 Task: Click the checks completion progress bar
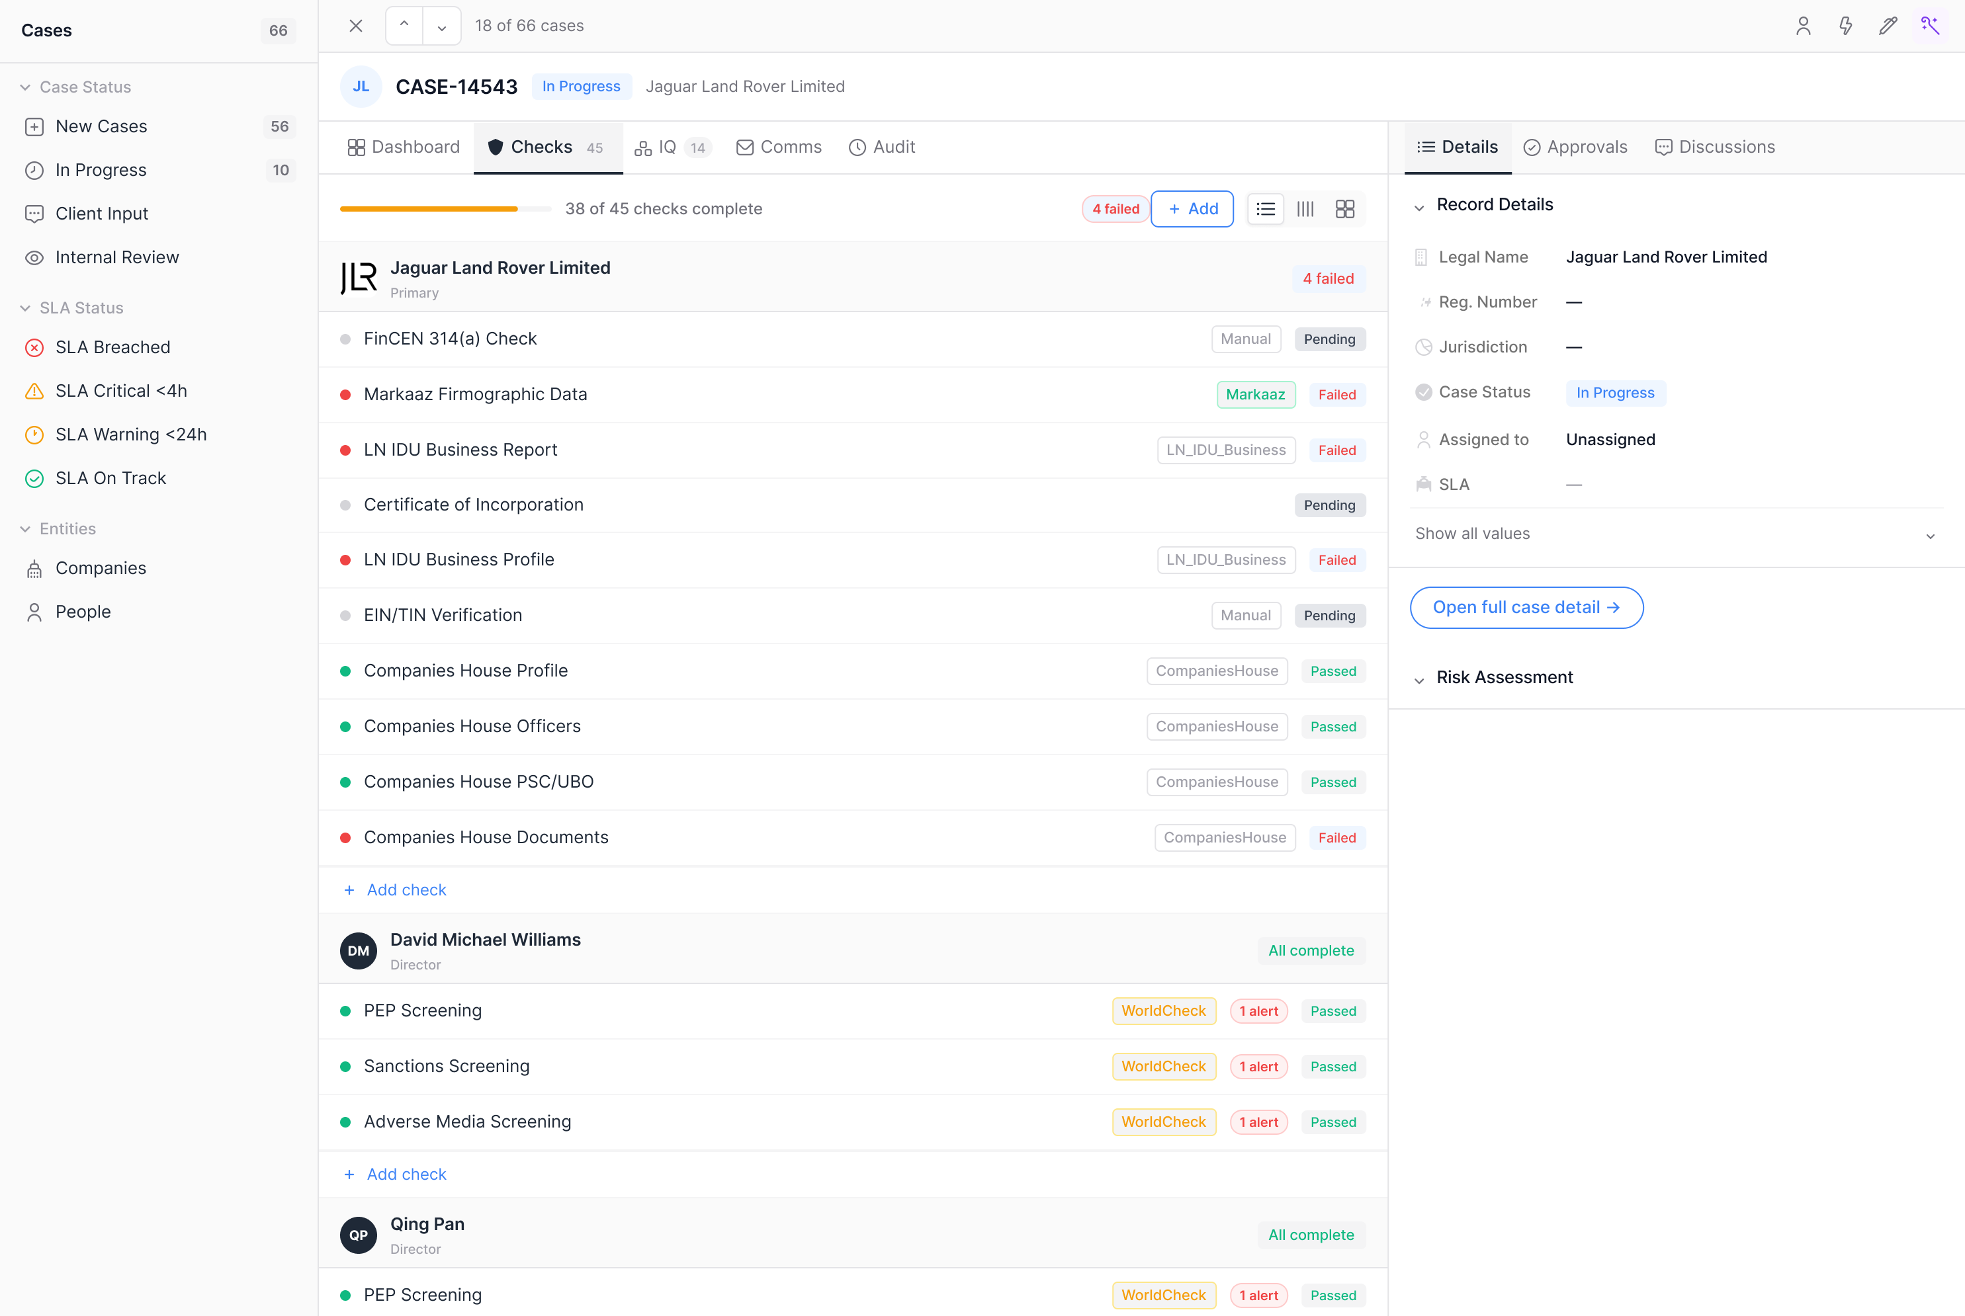tap(445, 208)
